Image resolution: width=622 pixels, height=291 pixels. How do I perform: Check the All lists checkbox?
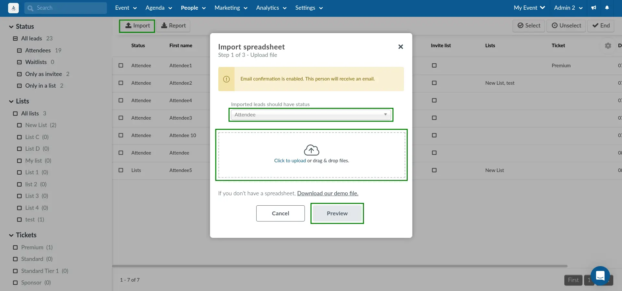[x=15, y=113]
